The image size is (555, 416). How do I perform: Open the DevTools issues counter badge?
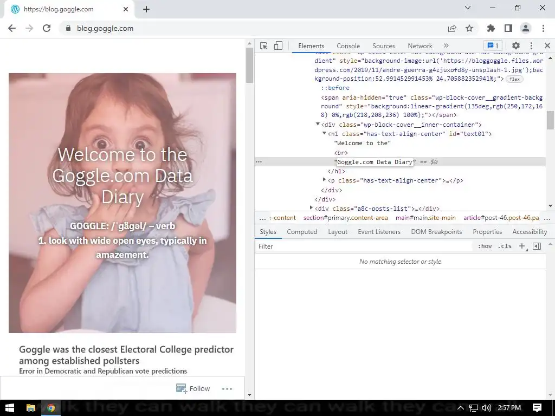[x=493, y=45]
